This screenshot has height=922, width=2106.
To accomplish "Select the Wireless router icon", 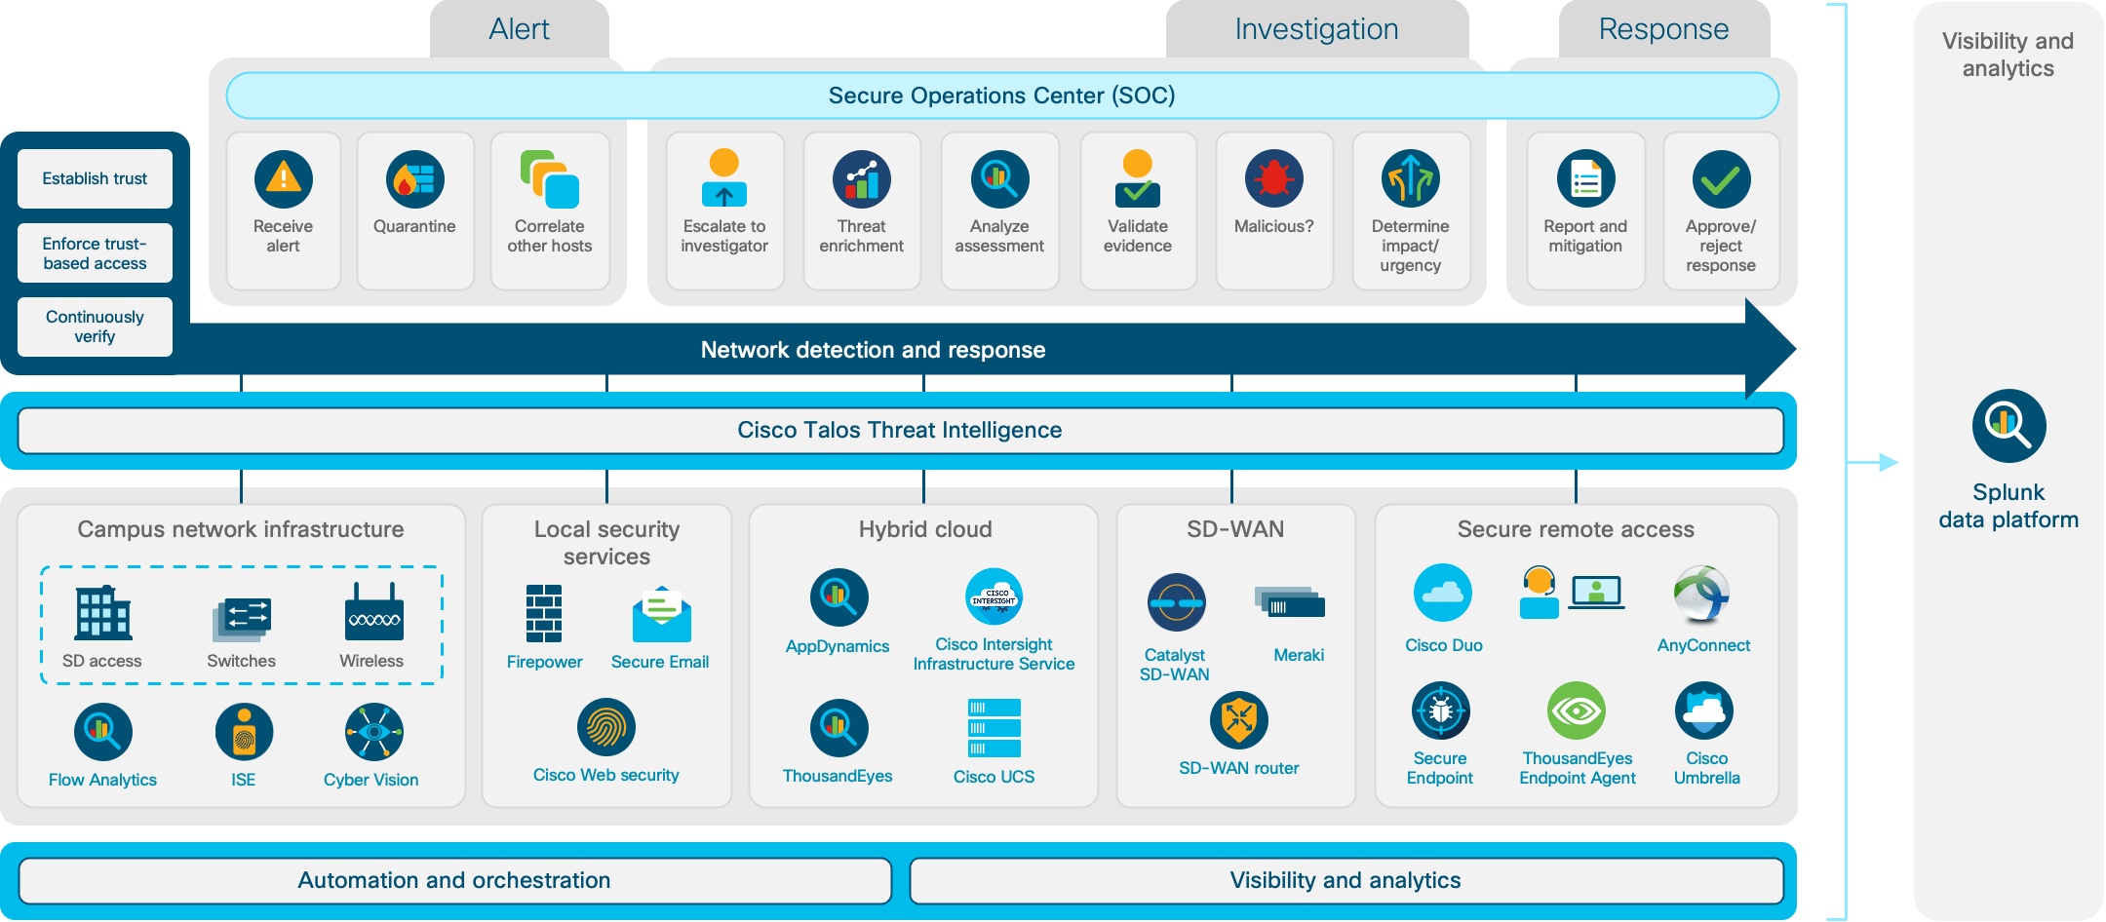I will click(373, 612).
